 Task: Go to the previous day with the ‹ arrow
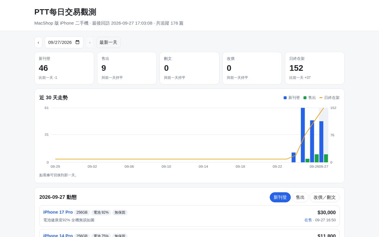pos(38,42)
